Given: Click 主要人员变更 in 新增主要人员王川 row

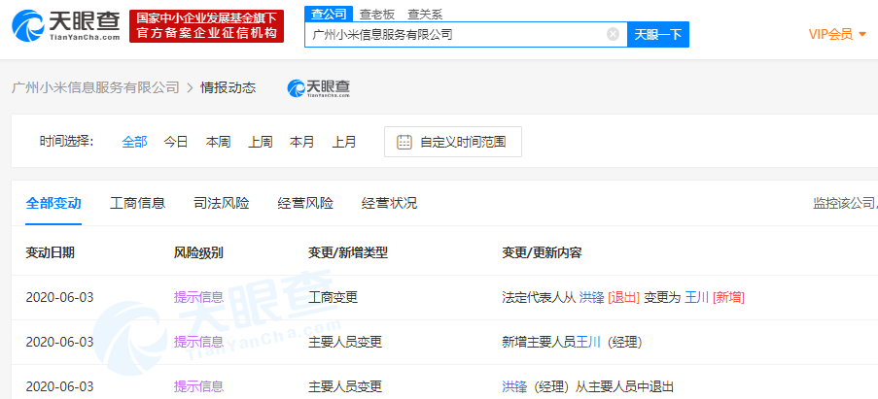Looking at the screenshot, I should click(345, 342).
